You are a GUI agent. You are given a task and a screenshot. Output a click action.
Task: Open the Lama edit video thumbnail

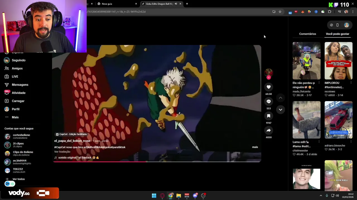pyautogui.click(x=307, y=120)
